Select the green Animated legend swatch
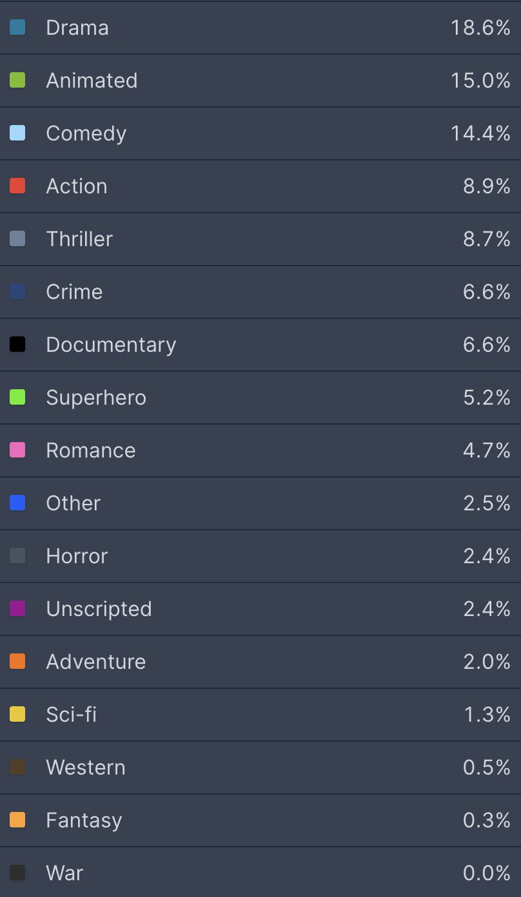521x897 pixels. [x=17, y=81]
